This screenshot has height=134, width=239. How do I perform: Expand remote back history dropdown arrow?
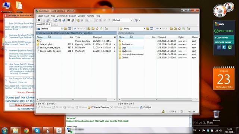(x=160, y=29)
